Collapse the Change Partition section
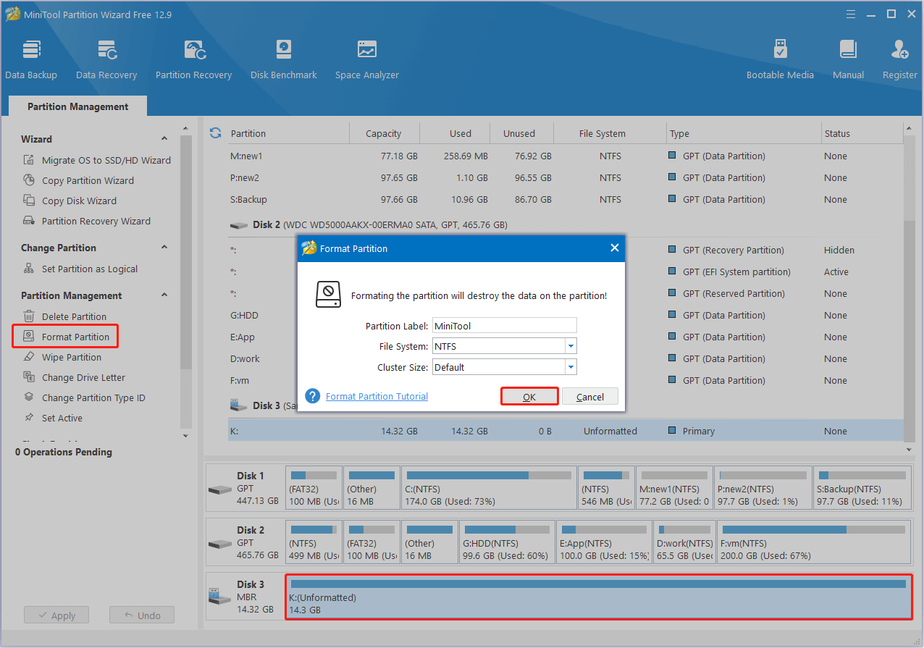 pyautogui.click(x=164, y=247)
